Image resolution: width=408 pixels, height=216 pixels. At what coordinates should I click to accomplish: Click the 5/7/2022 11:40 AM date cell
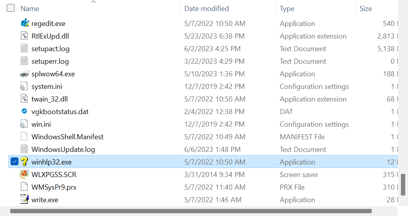click(x=215, y=187)
